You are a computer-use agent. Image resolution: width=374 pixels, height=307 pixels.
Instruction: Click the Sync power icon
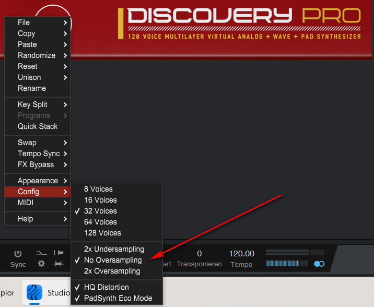coord(18,254)
